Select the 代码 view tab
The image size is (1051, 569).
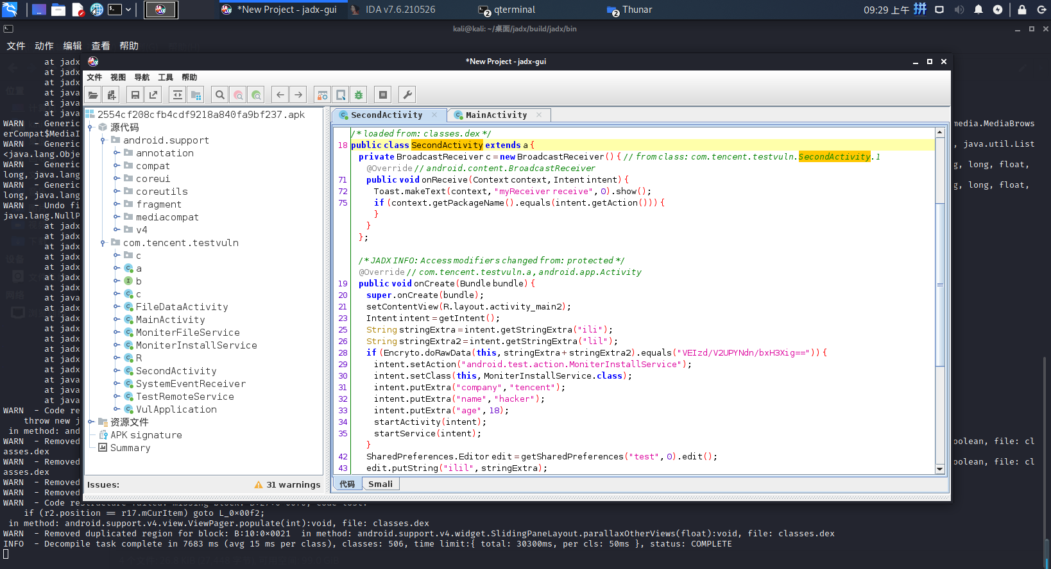pos(347,484)
